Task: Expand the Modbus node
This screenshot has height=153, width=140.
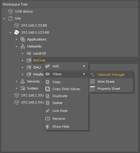Action: coord(23,74)
